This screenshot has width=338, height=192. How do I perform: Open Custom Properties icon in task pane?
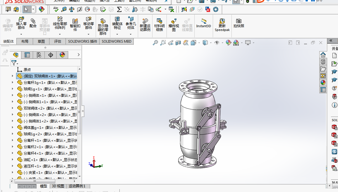pyautogui.click(x=323, y=89)
